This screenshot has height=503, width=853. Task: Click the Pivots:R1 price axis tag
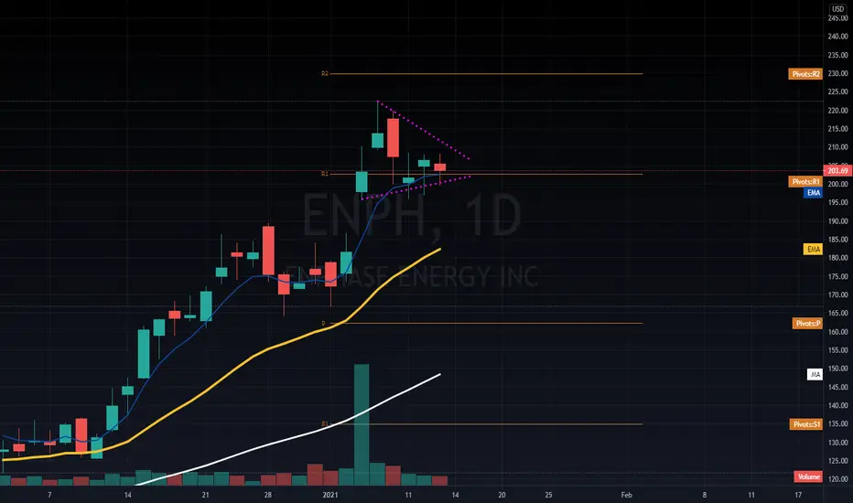click(x=805, y=182)
